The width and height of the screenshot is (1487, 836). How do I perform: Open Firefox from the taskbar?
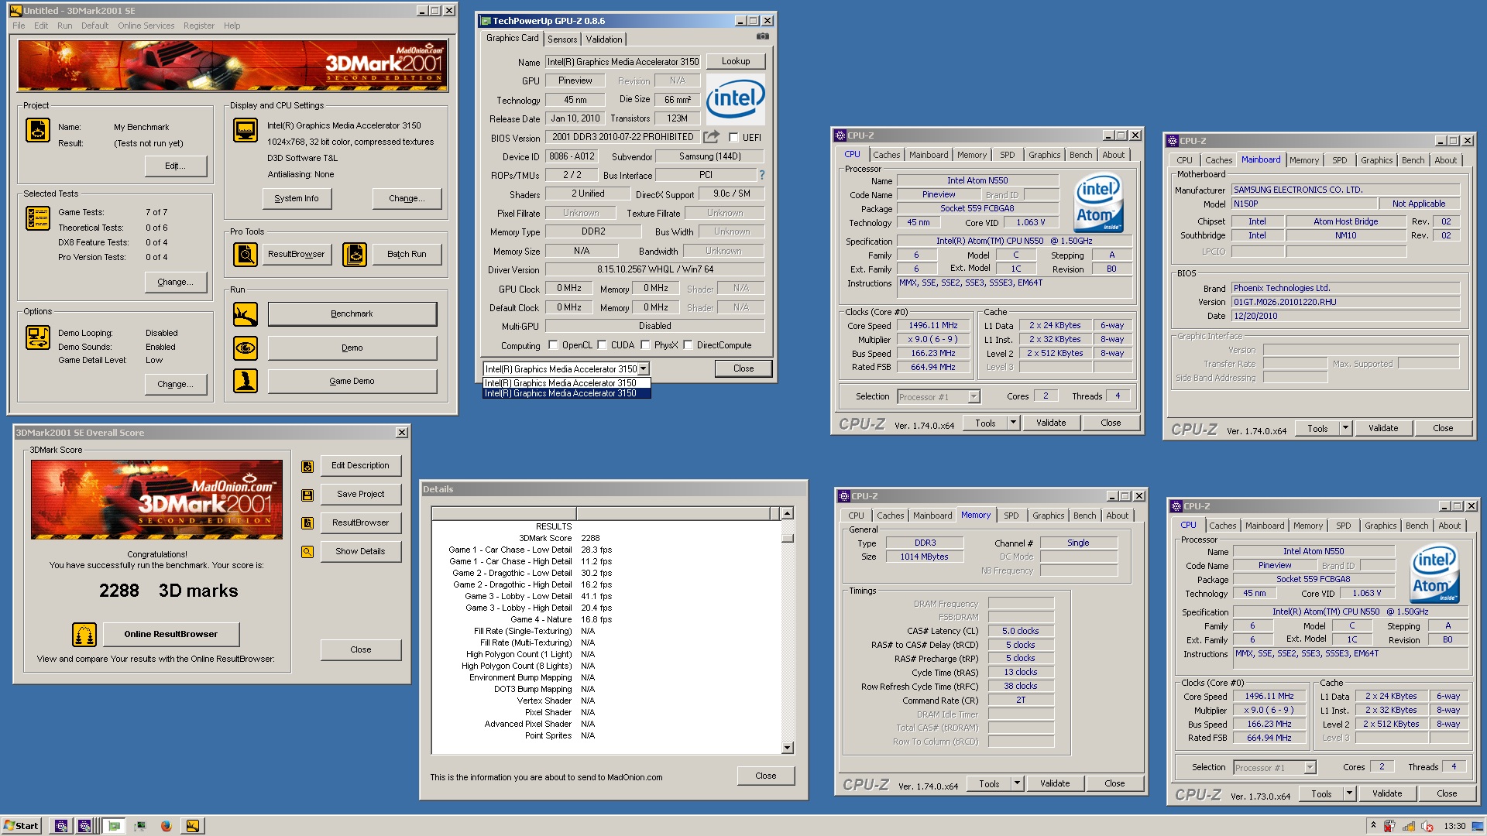click(166, 826)
